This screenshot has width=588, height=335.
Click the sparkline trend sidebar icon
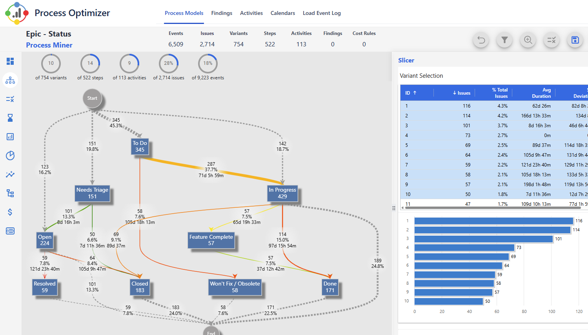[10, 174]
